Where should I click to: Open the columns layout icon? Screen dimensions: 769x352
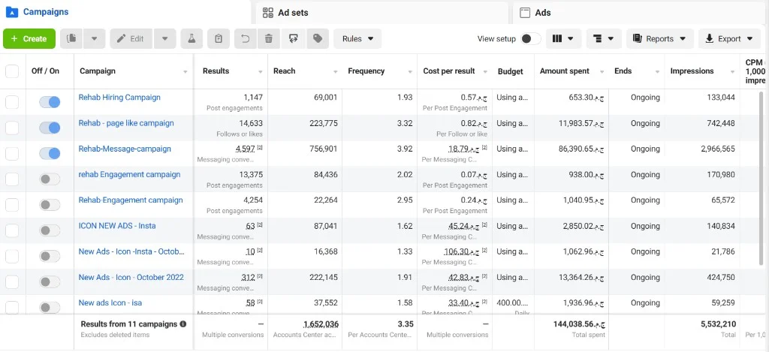[563, 39]
